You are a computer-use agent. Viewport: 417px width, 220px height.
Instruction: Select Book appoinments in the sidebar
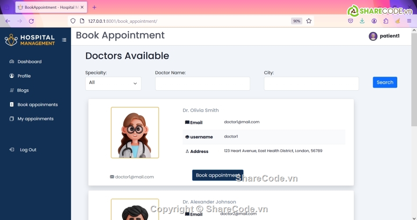(x=37, y=105)
